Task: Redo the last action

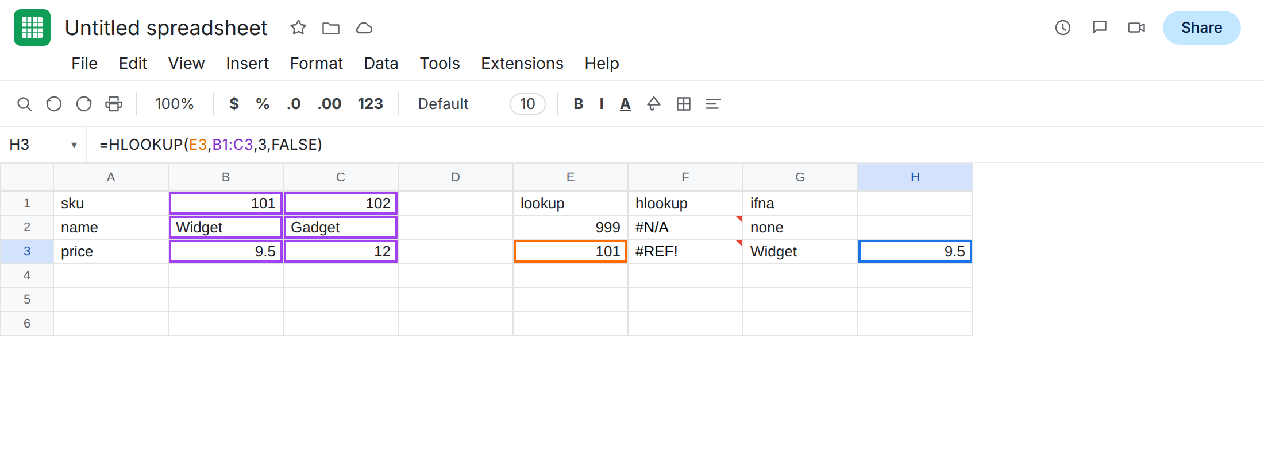Action: tap(84, 104)
